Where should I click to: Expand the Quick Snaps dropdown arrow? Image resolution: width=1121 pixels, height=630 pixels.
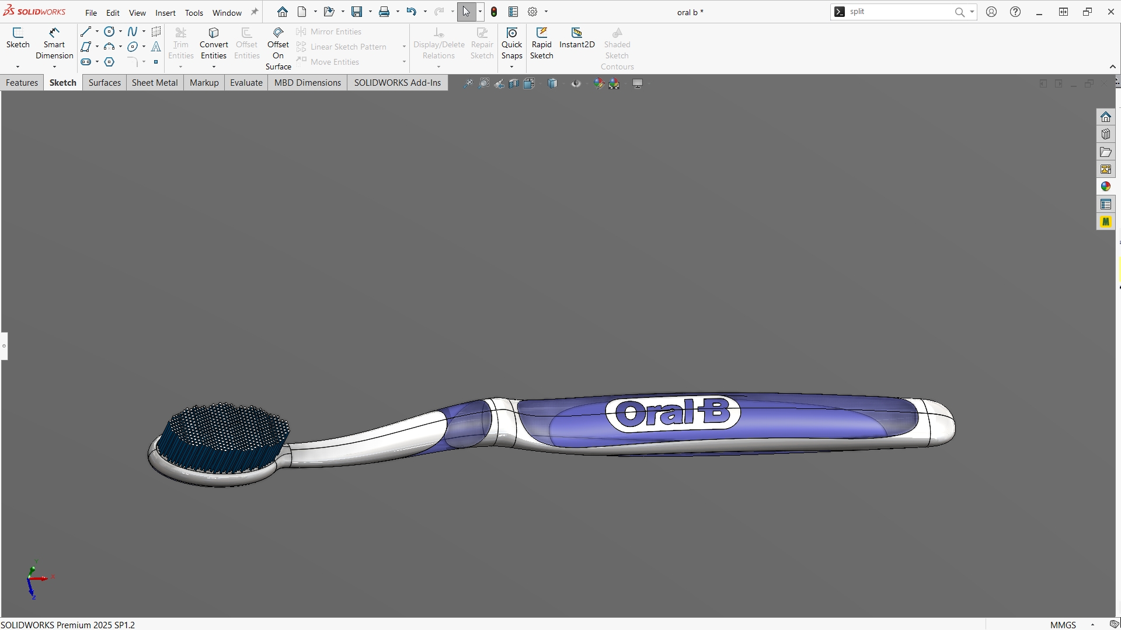click(512, 66)
